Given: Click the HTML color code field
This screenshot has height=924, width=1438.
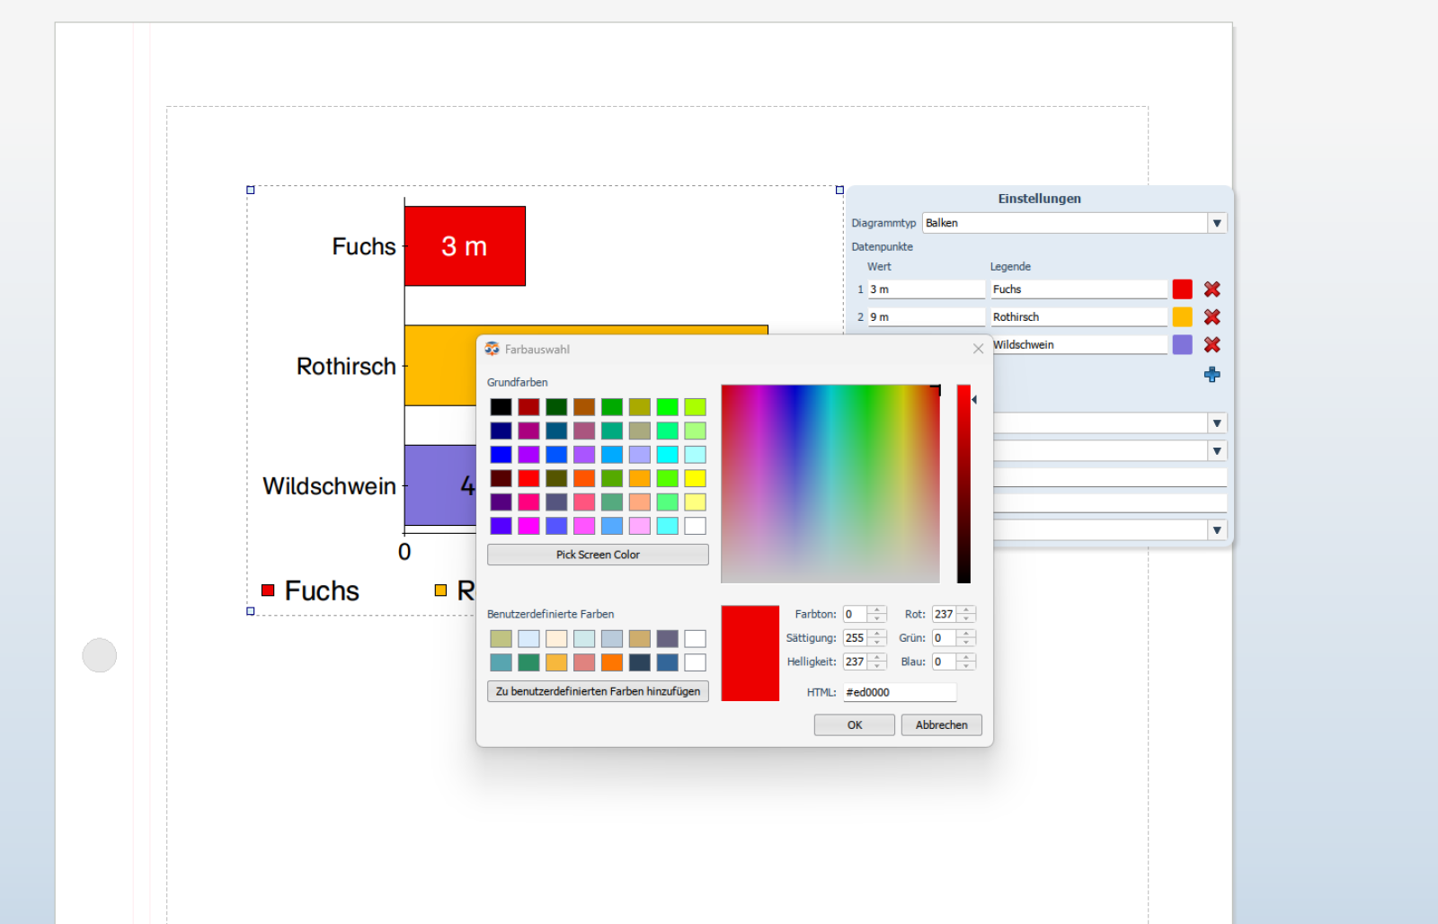Looking at the screenshot, I should (x=899, y=692).
